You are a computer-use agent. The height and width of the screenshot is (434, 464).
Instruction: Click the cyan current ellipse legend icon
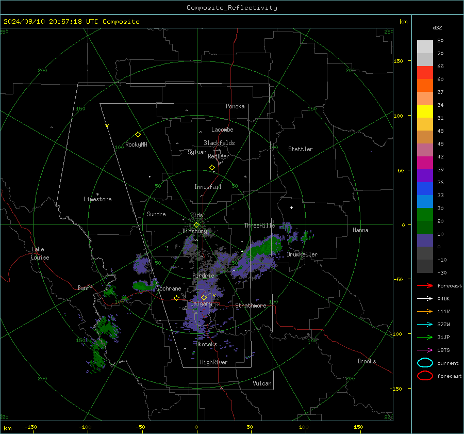pos(425,363)
